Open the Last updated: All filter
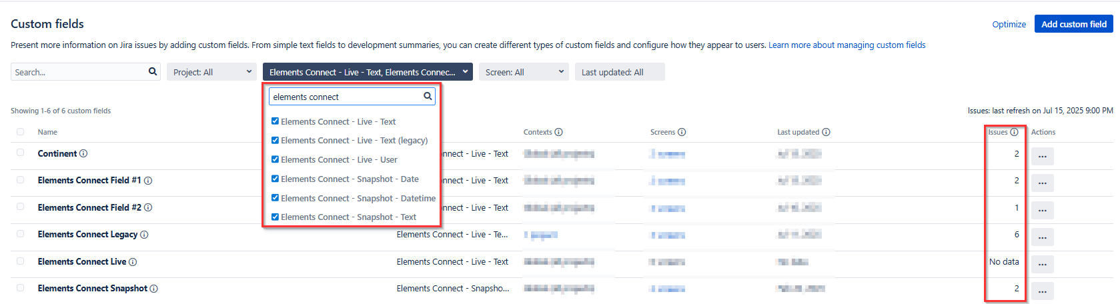This screenshot has height=304, width=1120. (x=619, y=72)
